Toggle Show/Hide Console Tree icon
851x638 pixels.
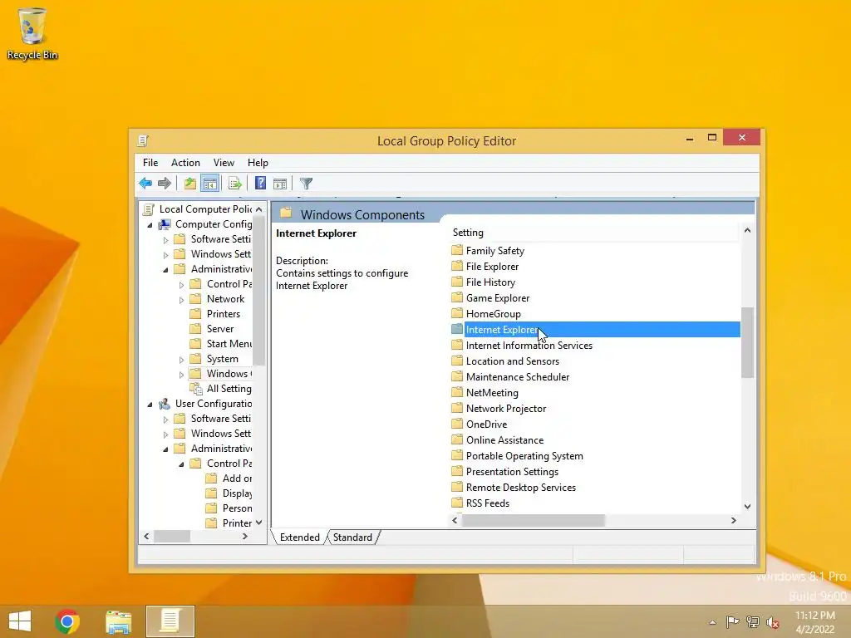tap(210, 184)
